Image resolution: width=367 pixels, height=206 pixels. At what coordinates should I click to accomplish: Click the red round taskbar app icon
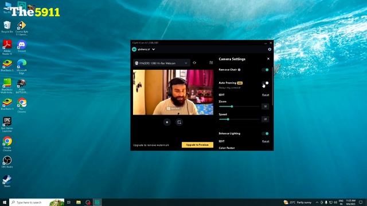[x=88, y=202]
